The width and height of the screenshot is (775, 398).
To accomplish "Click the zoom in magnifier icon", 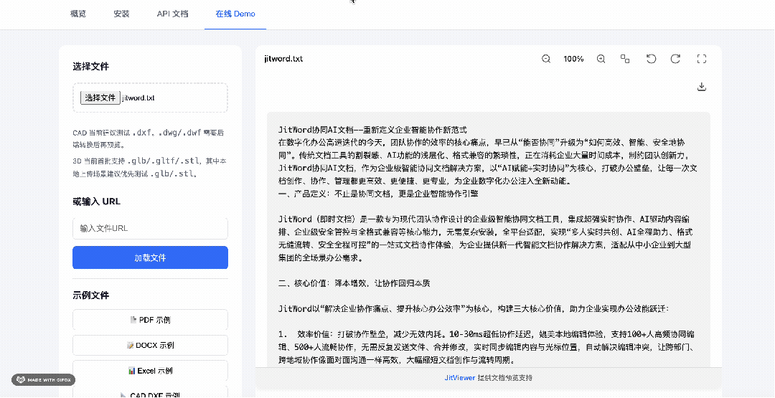I will (x=601, y=59).
